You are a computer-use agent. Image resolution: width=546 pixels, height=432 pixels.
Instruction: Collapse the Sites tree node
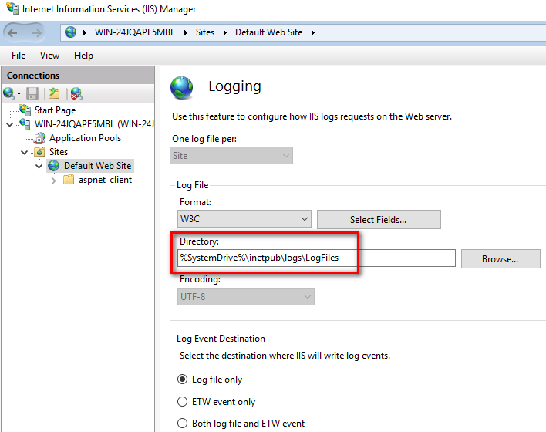tap(25, 152)
